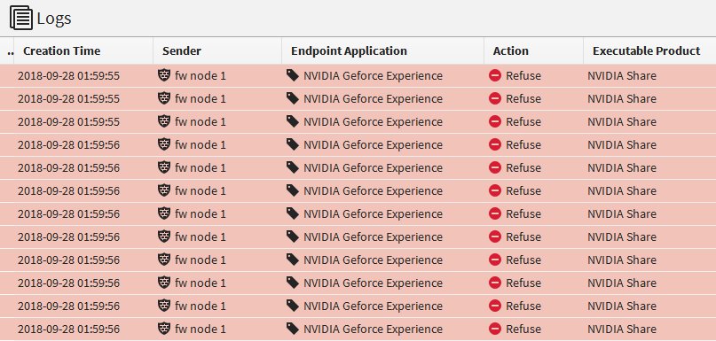Click the Refuse icon in the first 01:59:56 row
Image resolution: width=716 pixels, height=341 pixels.
point(495,144)
